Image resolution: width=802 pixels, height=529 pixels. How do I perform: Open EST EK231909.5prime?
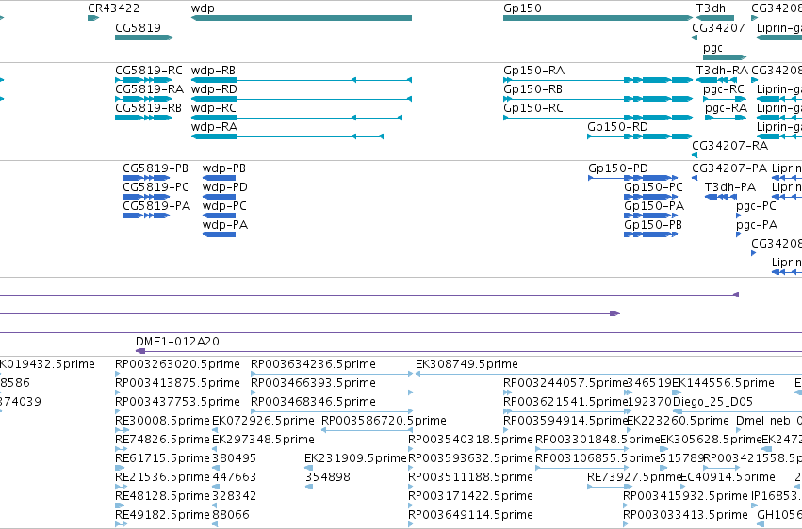click(x=355, y=458)
